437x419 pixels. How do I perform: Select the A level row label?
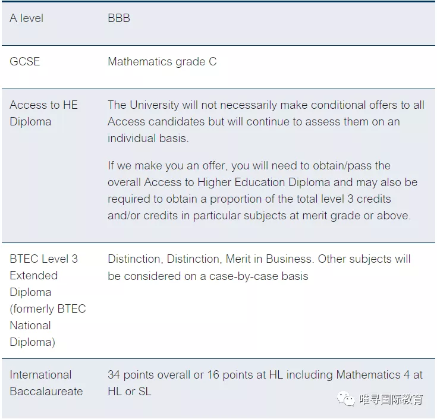tap(27, 18)
